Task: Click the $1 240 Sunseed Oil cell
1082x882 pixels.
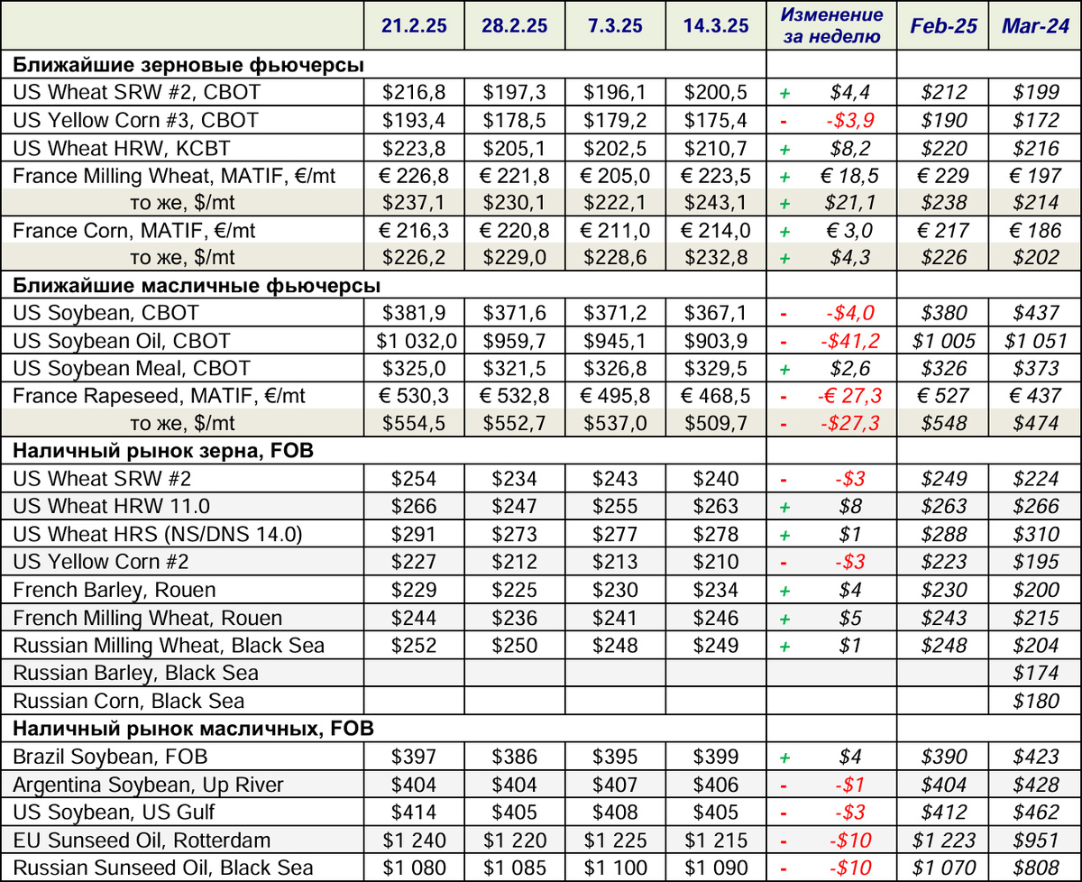Action: pyautogui.click(x=414, y=840)
